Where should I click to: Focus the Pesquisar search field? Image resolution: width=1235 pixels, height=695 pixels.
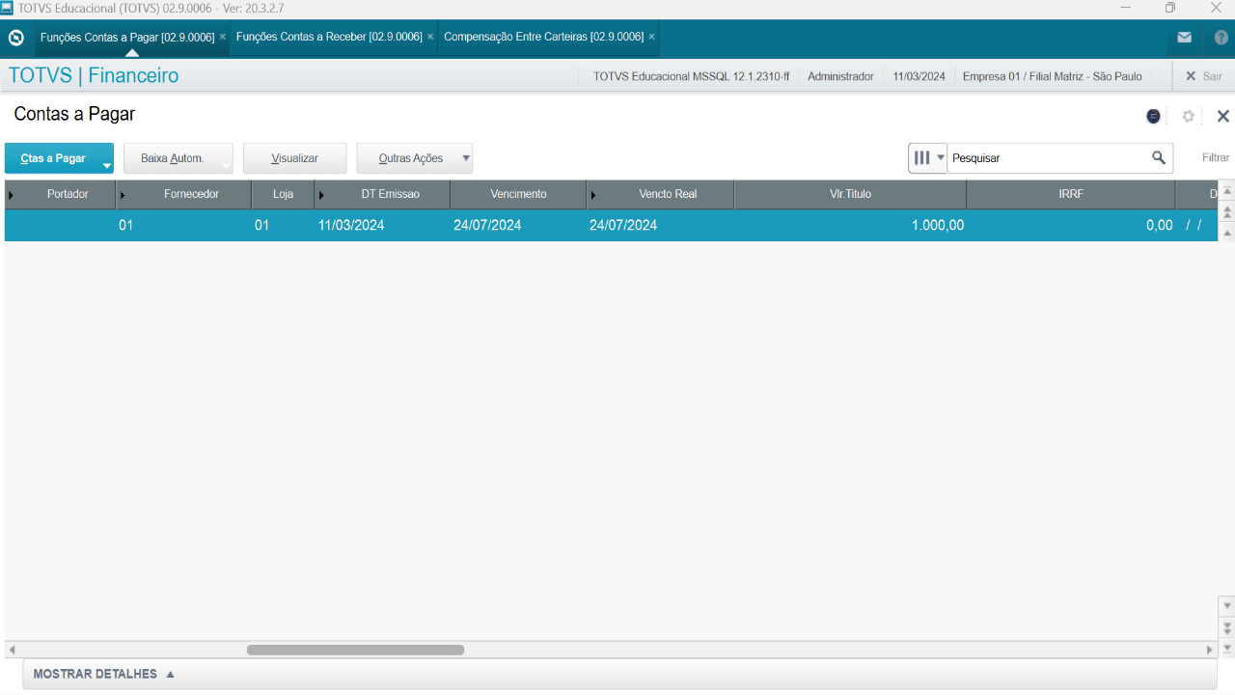click(x=1048, y=157)
